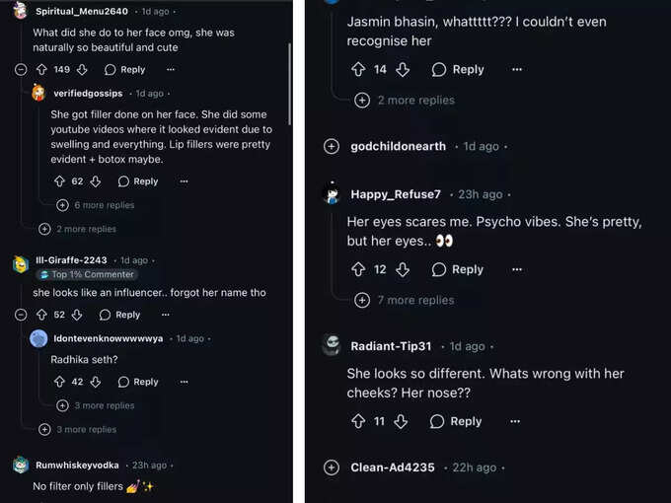Screen dimensions: 671x503
Task: Open more options on Radiant-Tip31's comment
Action: 515,421
